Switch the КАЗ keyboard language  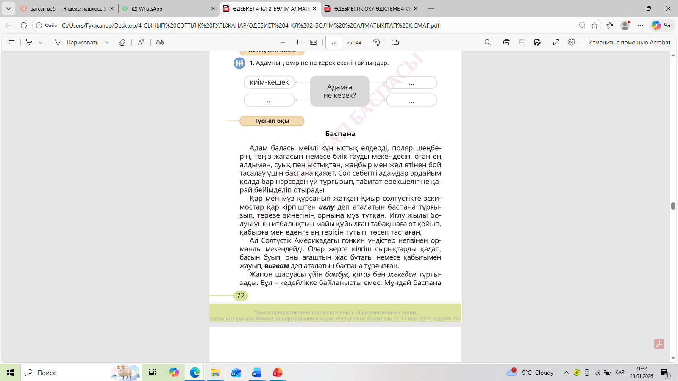point(620,373)
